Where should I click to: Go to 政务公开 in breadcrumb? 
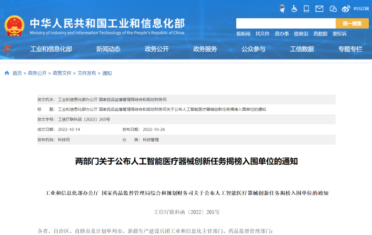(x=37, y=73)
